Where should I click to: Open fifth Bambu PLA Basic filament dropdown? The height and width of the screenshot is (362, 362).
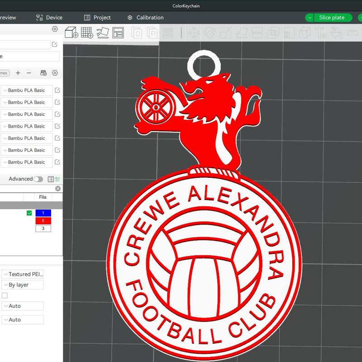coord(27,138)
